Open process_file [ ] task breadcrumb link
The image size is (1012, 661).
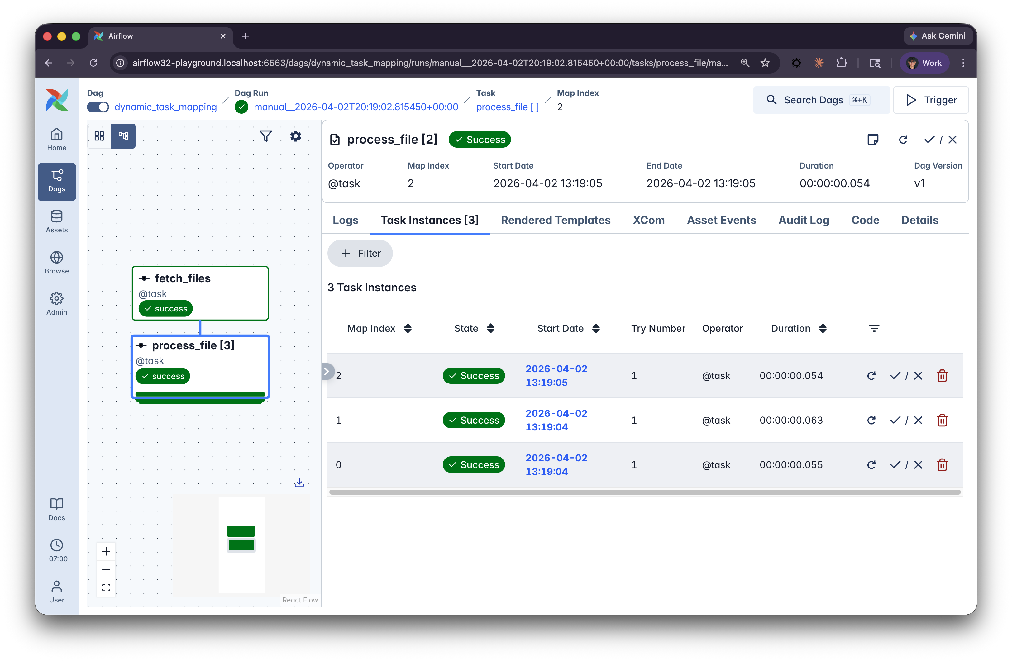507,107
